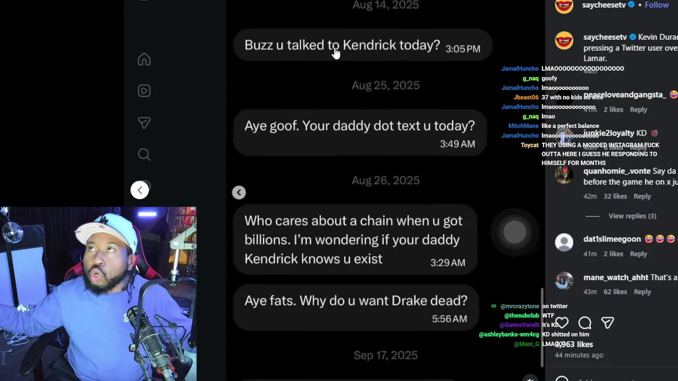Click @mrcrazytone chat message 'on twitter'
The image size is (678, 381).
point(529,306)
